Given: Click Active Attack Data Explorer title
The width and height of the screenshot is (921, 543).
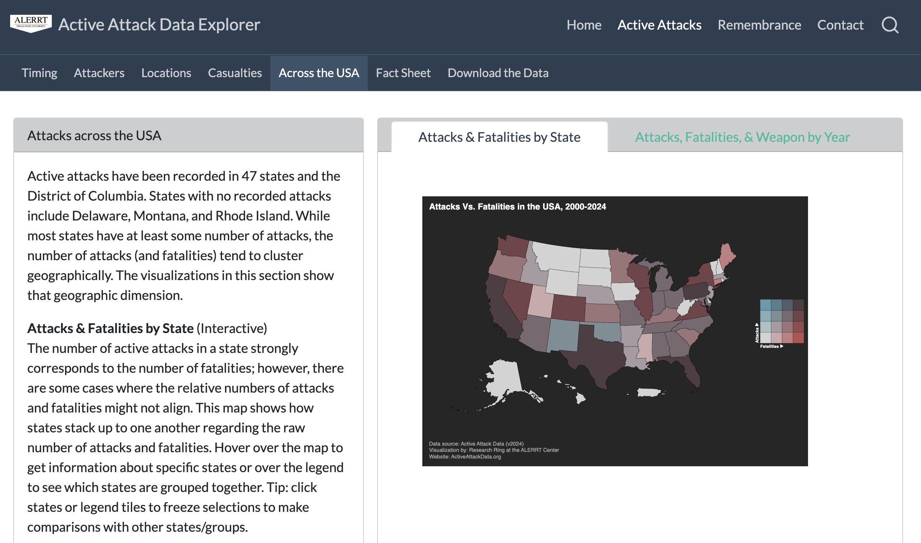Looking at the screenshot, I should pyautogui.click(x=159, y=25).
